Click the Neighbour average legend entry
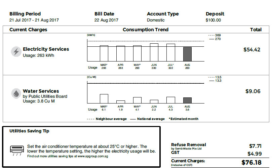 [x=107, y=119]
